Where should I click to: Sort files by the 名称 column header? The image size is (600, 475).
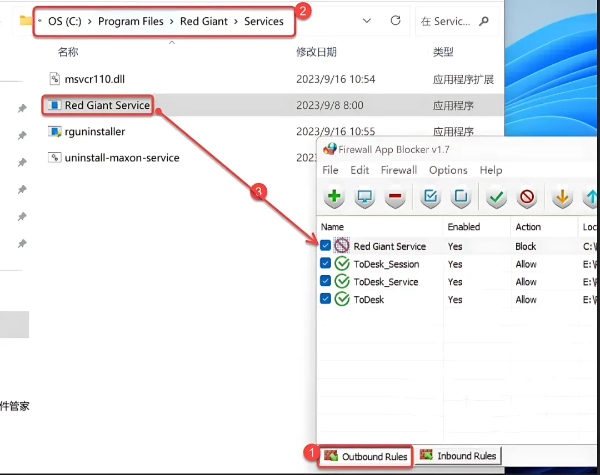[x=68, y=52]
